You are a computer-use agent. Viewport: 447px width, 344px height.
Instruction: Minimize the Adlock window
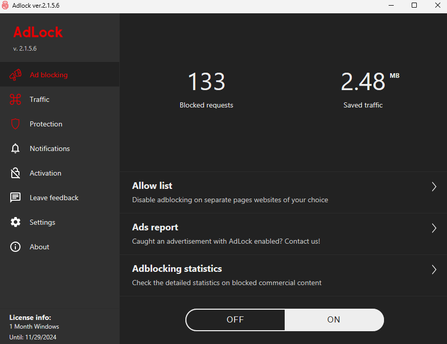[x=391, y=6]
